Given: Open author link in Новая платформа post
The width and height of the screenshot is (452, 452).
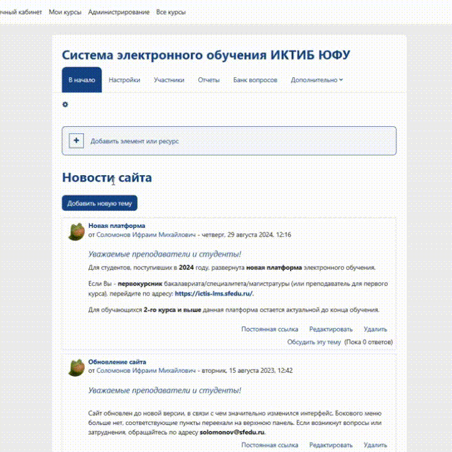Looking at the screenshot, I should click(x=146, y=235).
